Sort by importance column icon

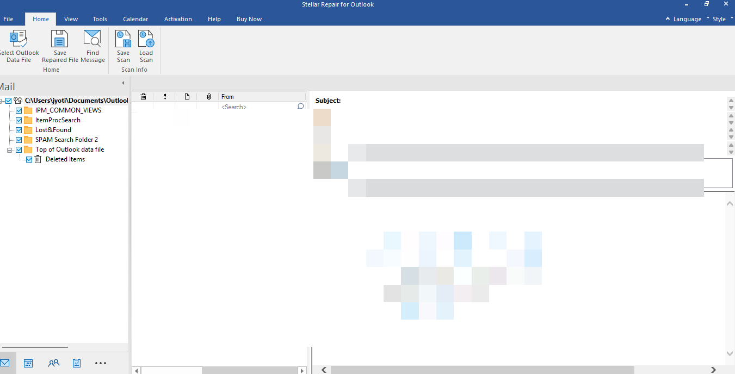(165, 97)
